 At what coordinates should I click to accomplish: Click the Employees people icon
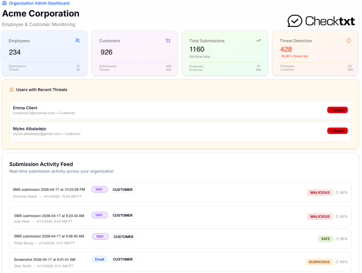pyautogui.click(x=77, y=41)
